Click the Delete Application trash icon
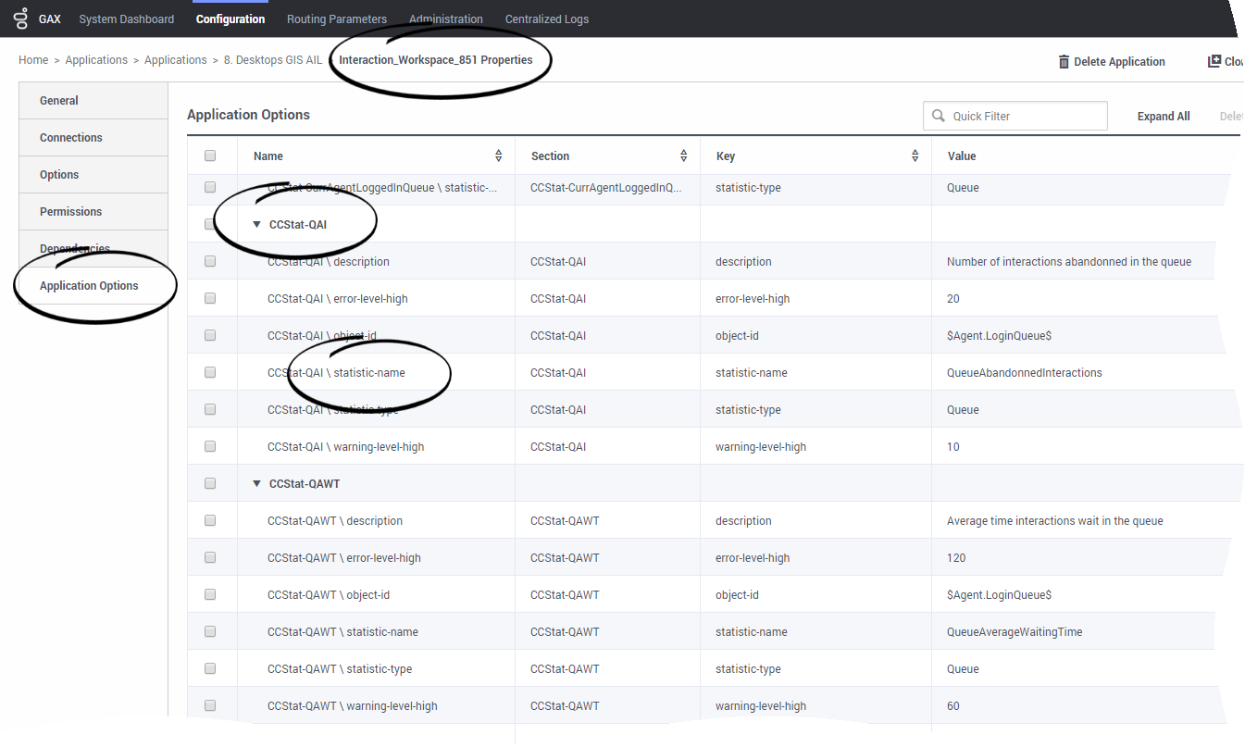 coord(1064,61)
